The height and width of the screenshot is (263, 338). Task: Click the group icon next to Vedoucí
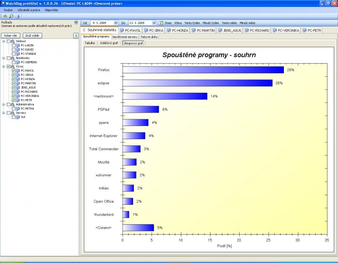(x=13, y=41)
